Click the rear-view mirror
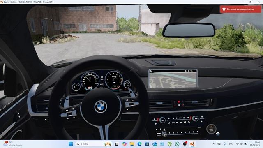Viewport: 263px width, 148px height. pyautogui.click(x=189, y=30)
